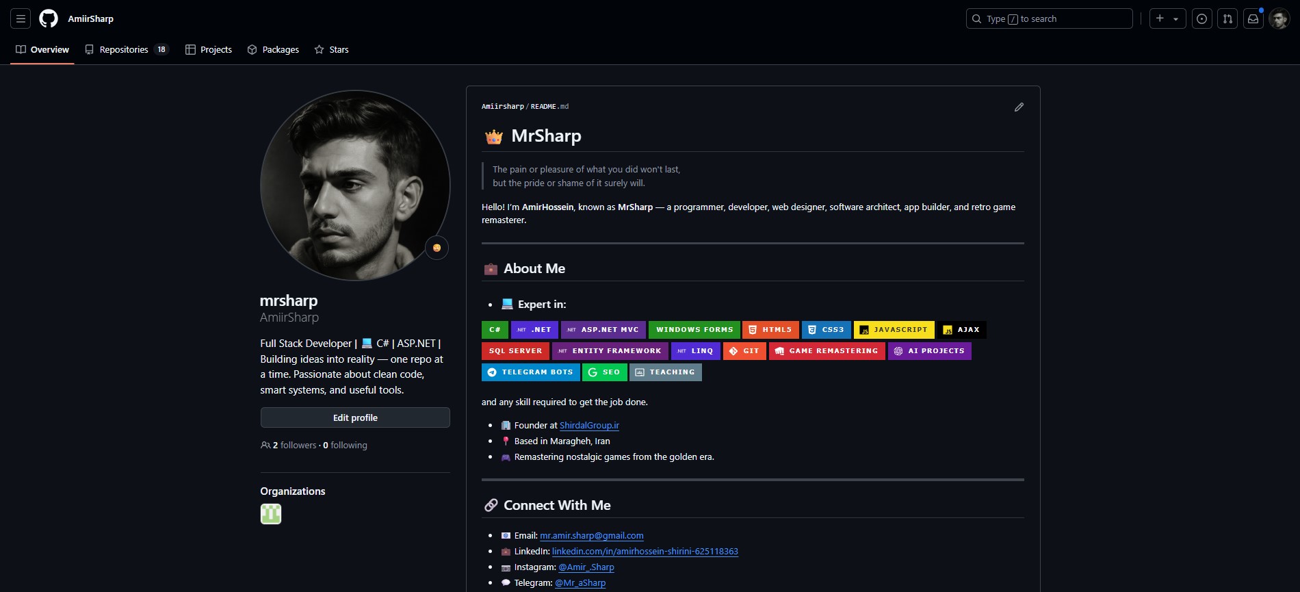Click the Edit profile button
The image size is (1300, 592).
coord(355,417)
